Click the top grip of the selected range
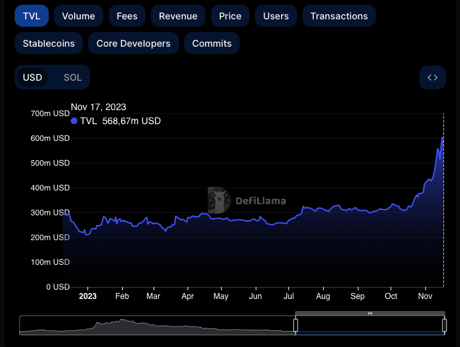460x347 pixels. [370, 313]
